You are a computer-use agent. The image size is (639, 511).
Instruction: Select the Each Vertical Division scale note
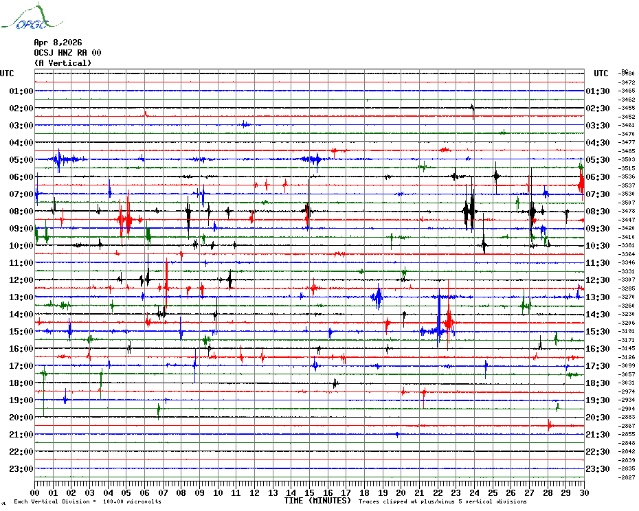[x=87, y=501]
